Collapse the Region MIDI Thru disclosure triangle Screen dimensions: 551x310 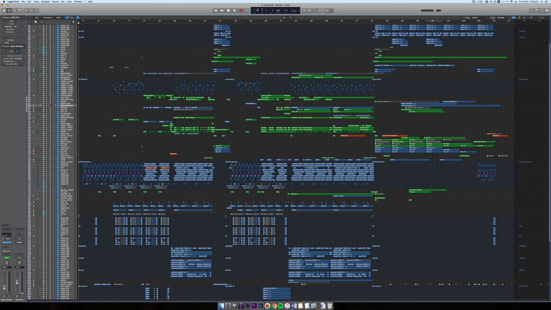click(x=2, y=17)
